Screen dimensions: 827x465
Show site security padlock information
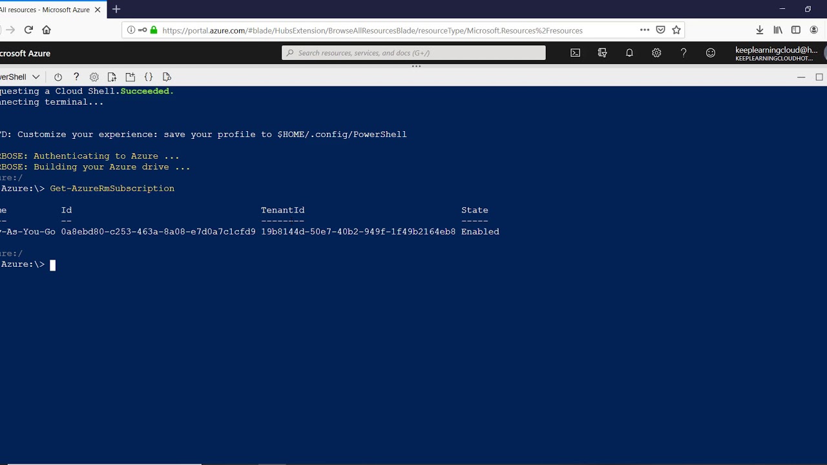point(154,30)
